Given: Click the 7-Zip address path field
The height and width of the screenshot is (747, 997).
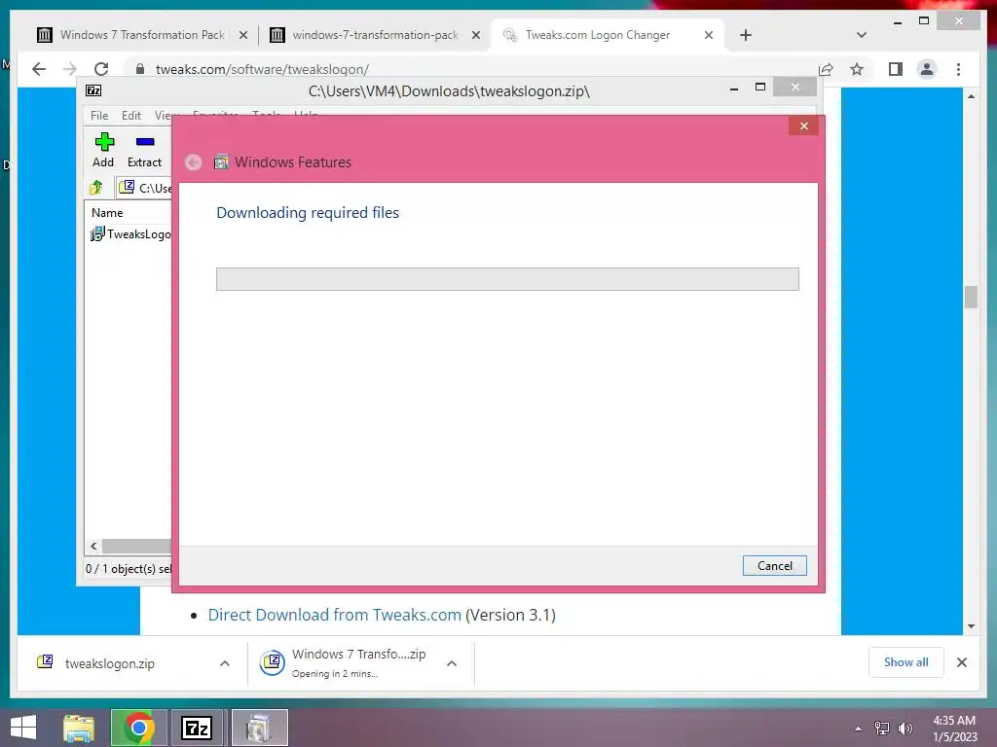Looking at the screenshot, I should [145, 188].
